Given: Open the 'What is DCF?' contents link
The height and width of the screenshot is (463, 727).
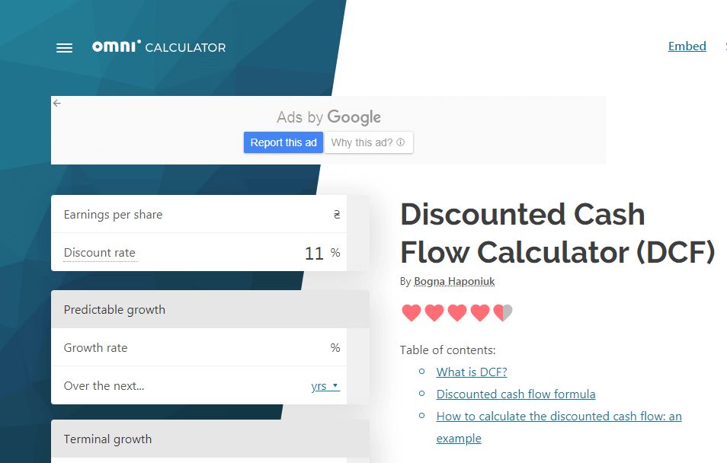Looking at the screenshot, I should tap(472, 372).
